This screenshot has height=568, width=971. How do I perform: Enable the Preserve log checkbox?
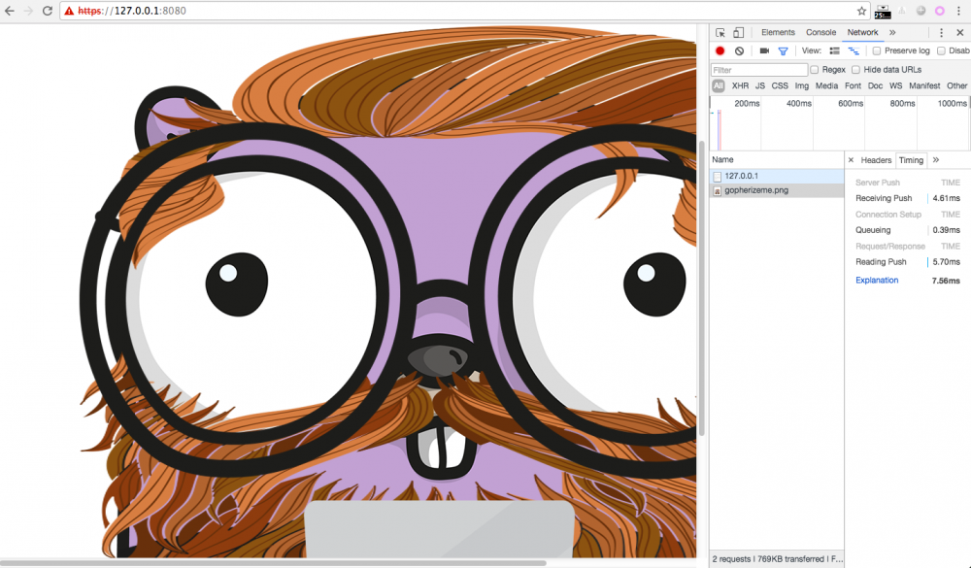[x=877, y=50]
